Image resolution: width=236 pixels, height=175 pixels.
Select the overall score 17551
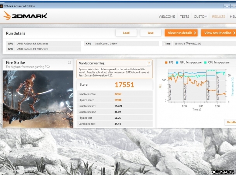click(x=124, y=85)
